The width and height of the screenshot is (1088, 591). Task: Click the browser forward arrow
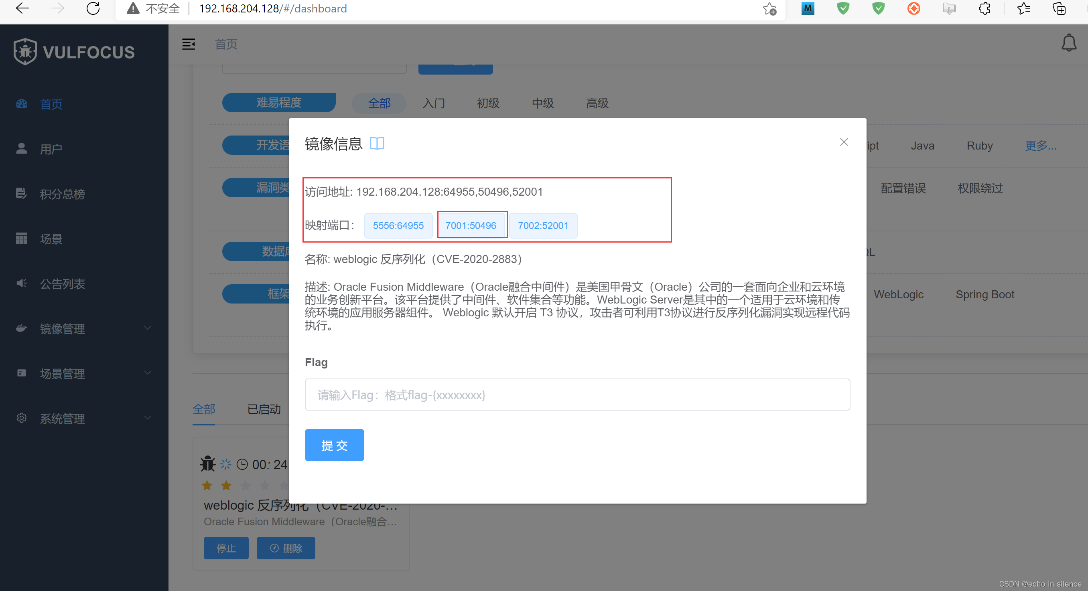[58, 8]
